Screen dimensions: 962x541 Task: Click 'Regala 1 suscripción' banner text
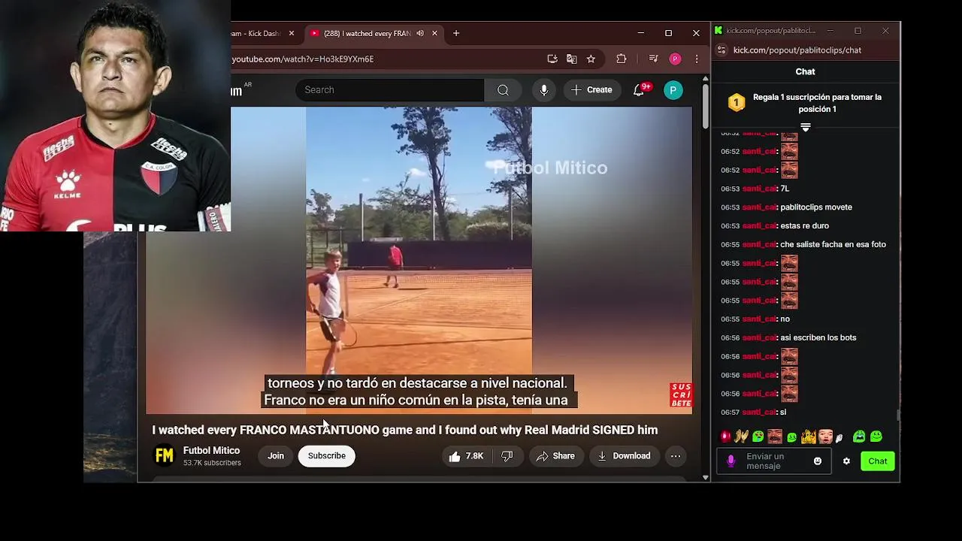(x=817, y=103)
